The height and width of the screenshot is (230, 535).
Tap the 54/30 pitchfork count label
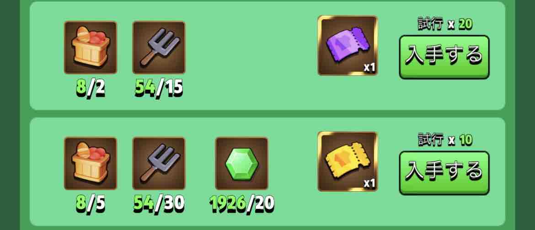159,204
